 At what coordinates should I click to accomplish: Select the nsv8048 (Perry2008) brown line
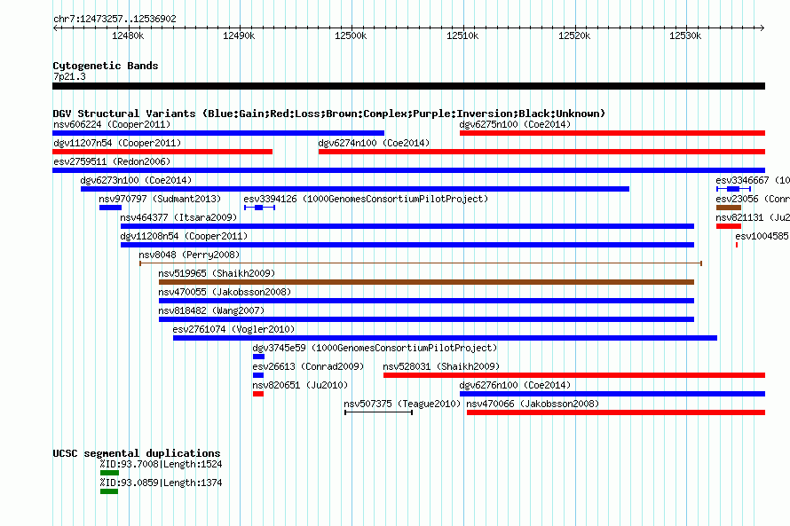(421, 263)
